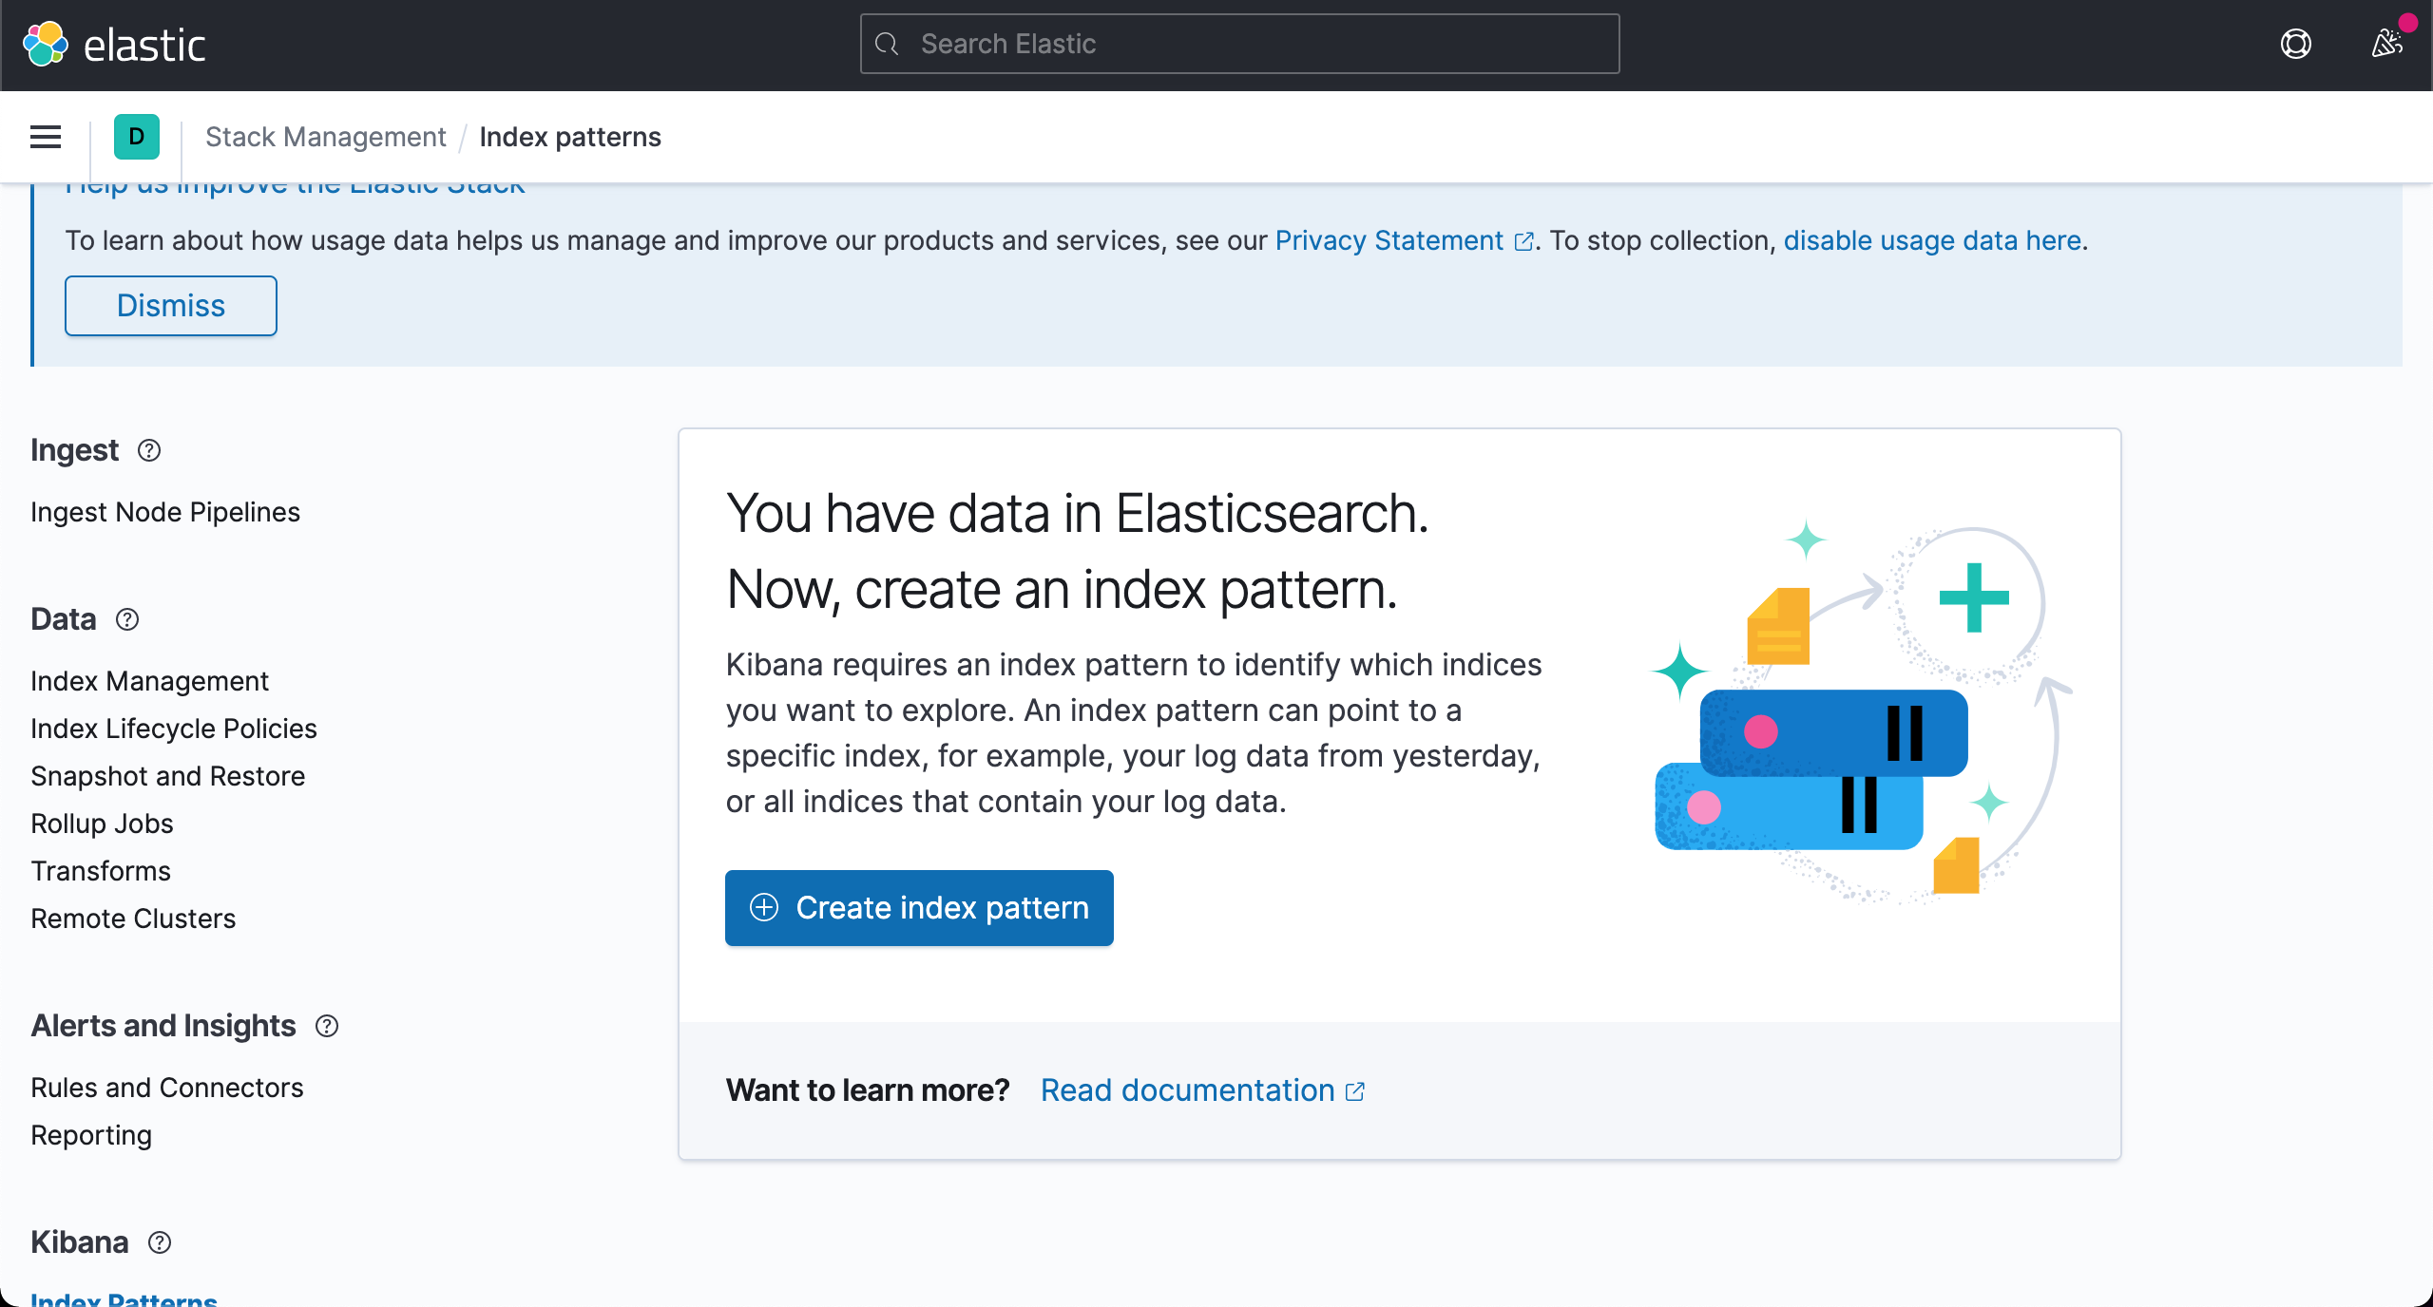Click the D space avatar
Image resolution: width=2433 pixels, height=1307 pixels.
coord(137,137)
